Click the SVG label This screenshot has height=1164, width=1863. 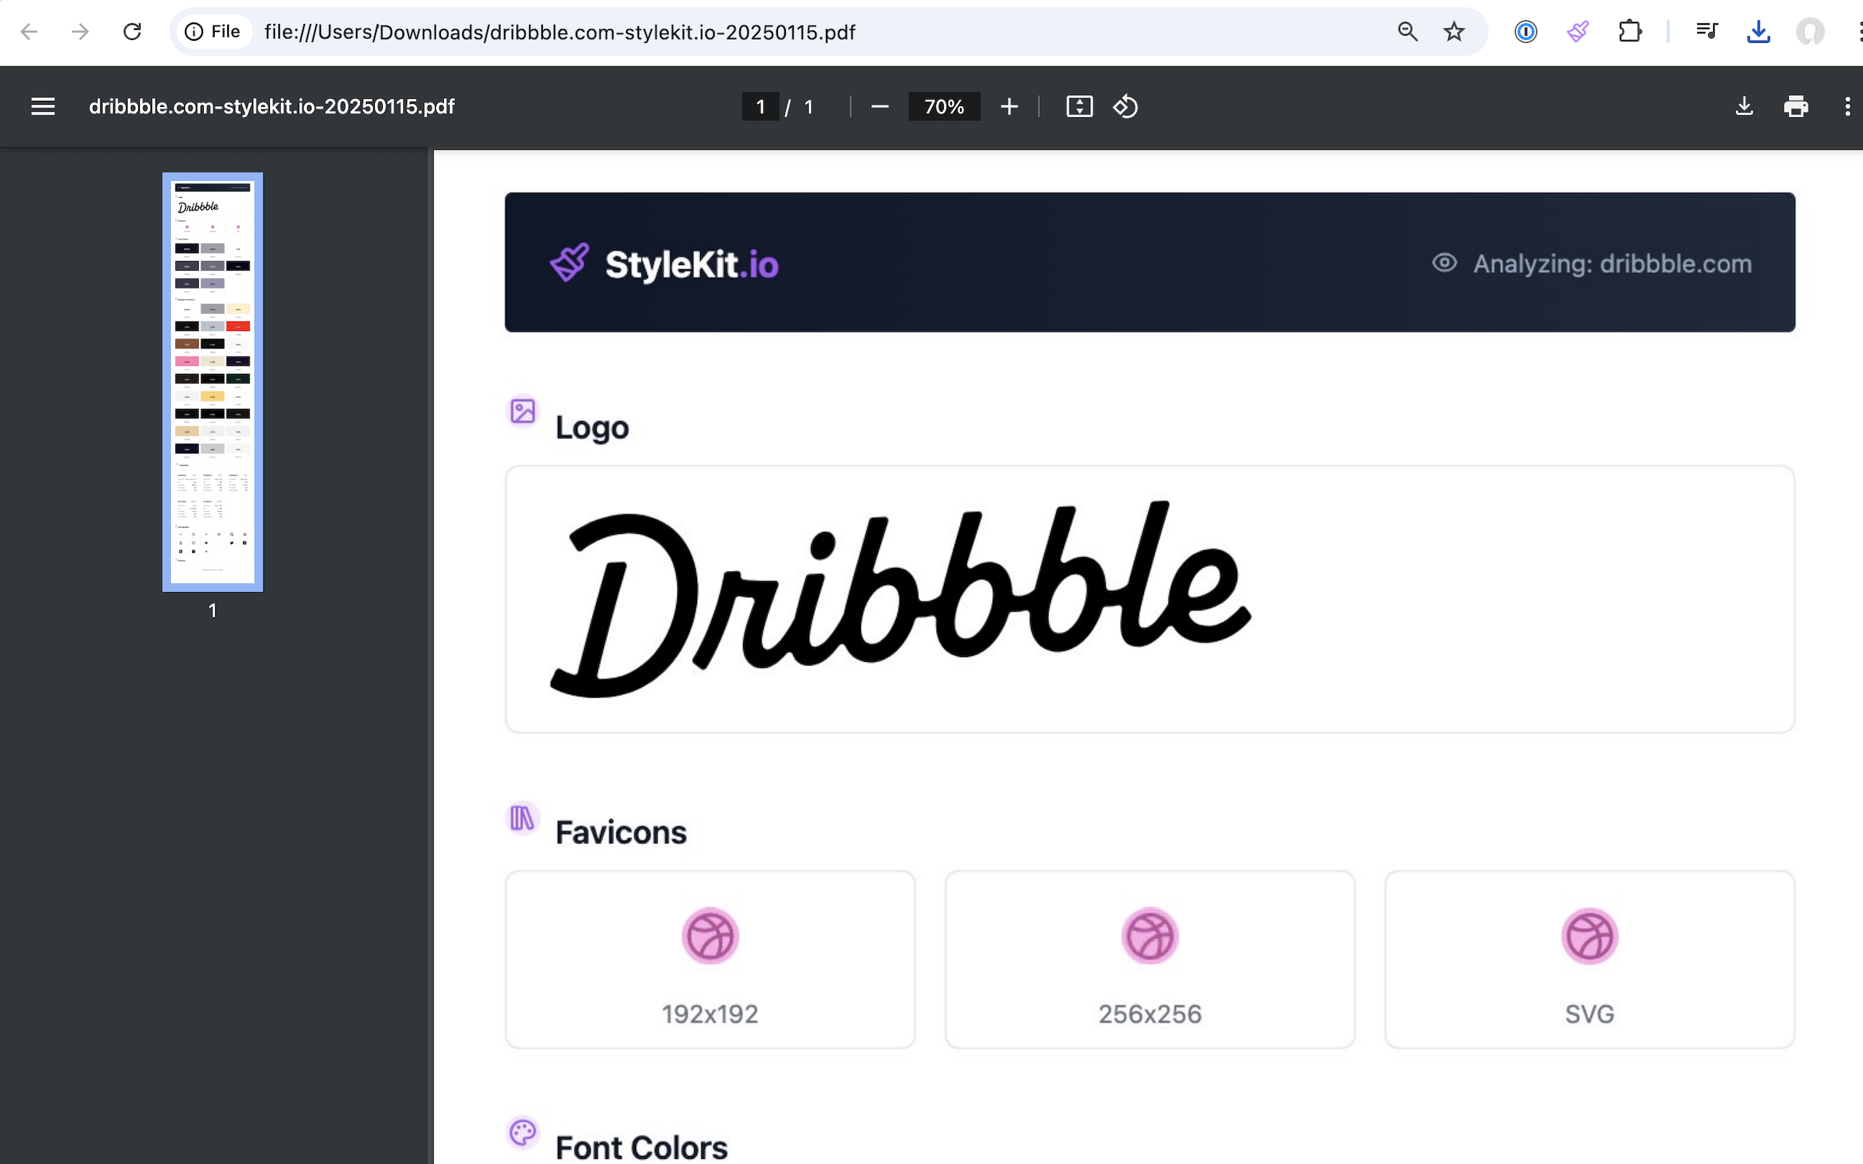[x=1589, y=1014]
